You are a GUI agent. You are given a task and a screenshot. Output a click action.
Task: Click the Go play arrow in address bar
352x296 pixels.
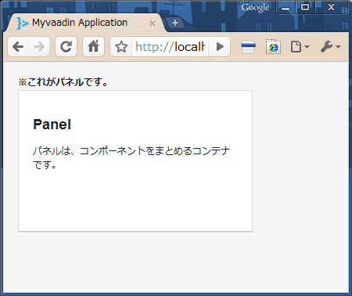(220, 47)
